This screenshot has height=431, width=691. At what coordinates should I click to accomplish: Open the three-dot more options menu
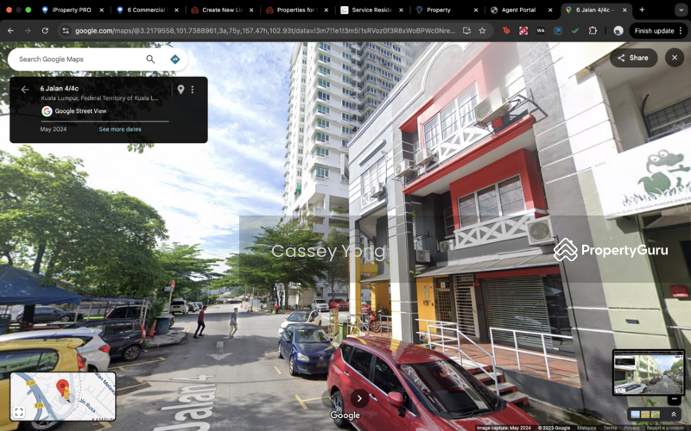click(193, 90)
